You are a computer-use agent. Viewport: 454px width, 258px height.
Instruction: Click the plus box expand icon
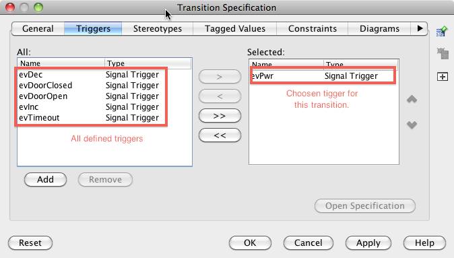coord(443,77)
